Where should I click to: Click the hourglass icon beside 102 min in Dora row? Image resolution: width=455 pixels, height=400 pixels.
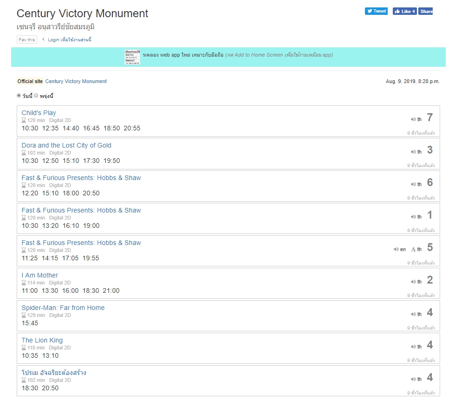[24, 153]
